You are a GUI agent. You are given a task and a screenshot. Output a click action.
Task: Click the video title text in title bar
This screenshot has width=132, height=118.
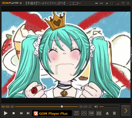tap(53, 3)
